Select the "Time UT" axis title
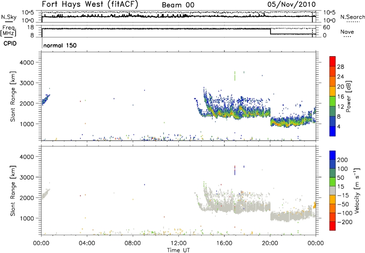This screenshot has width=365, height=253. 178,250
